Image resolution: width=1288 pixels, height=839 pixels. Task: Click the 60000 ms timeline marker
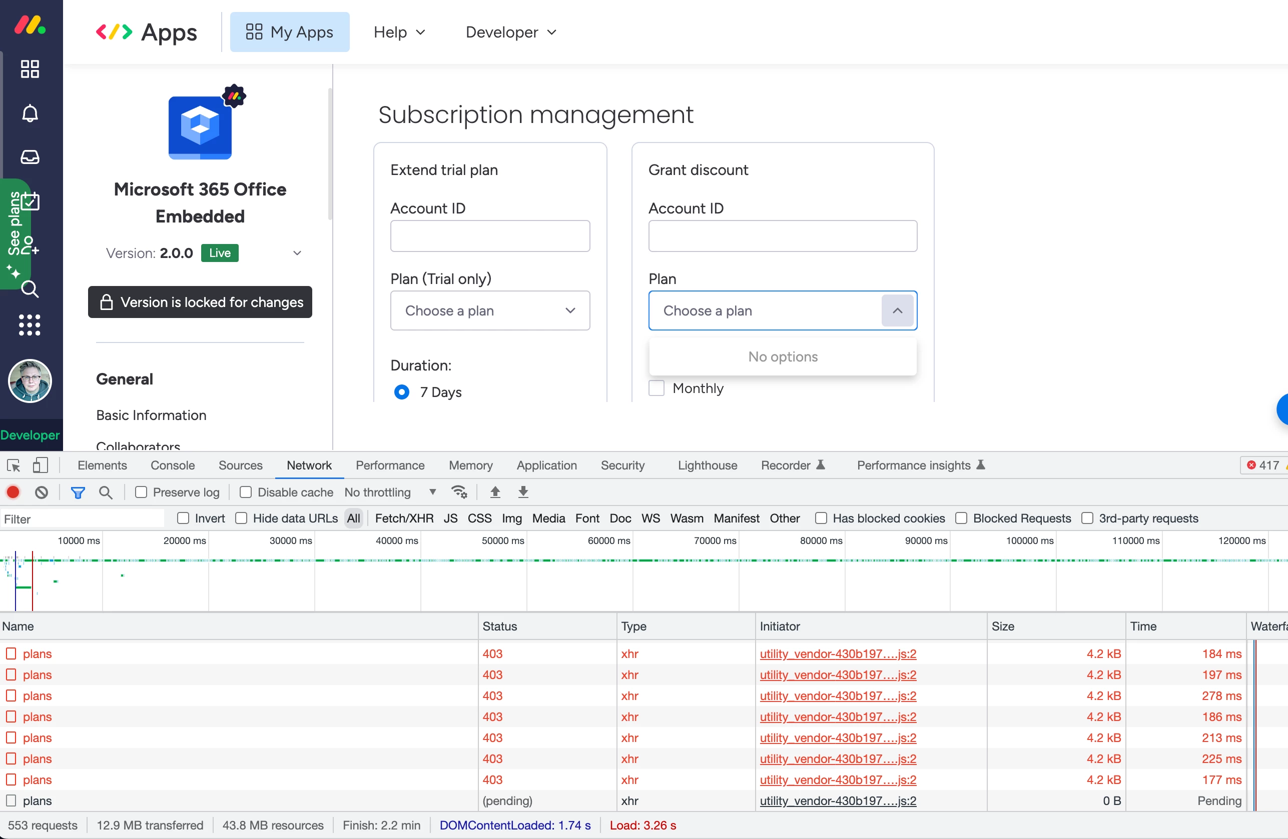(x=609, y=540)
